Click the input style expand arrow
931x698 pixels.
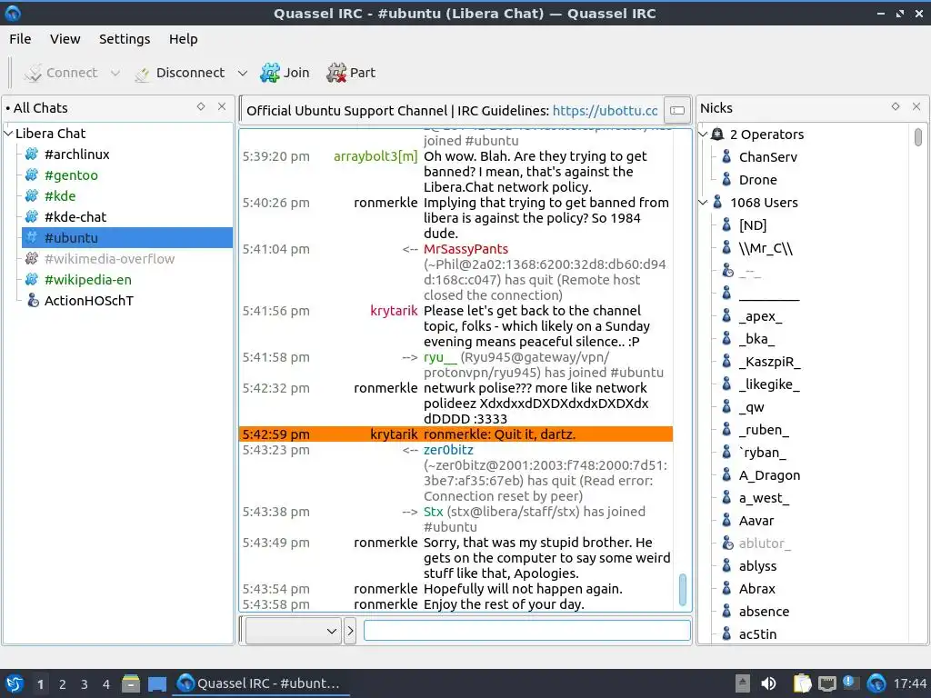tap(350, 631)
